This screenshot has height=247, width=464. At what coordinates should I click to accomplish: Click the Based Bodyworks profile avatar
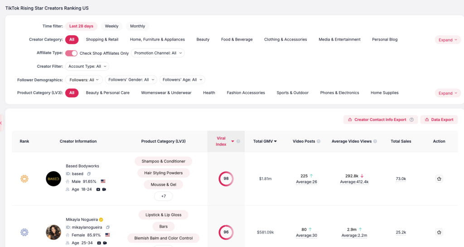point(53,179)
